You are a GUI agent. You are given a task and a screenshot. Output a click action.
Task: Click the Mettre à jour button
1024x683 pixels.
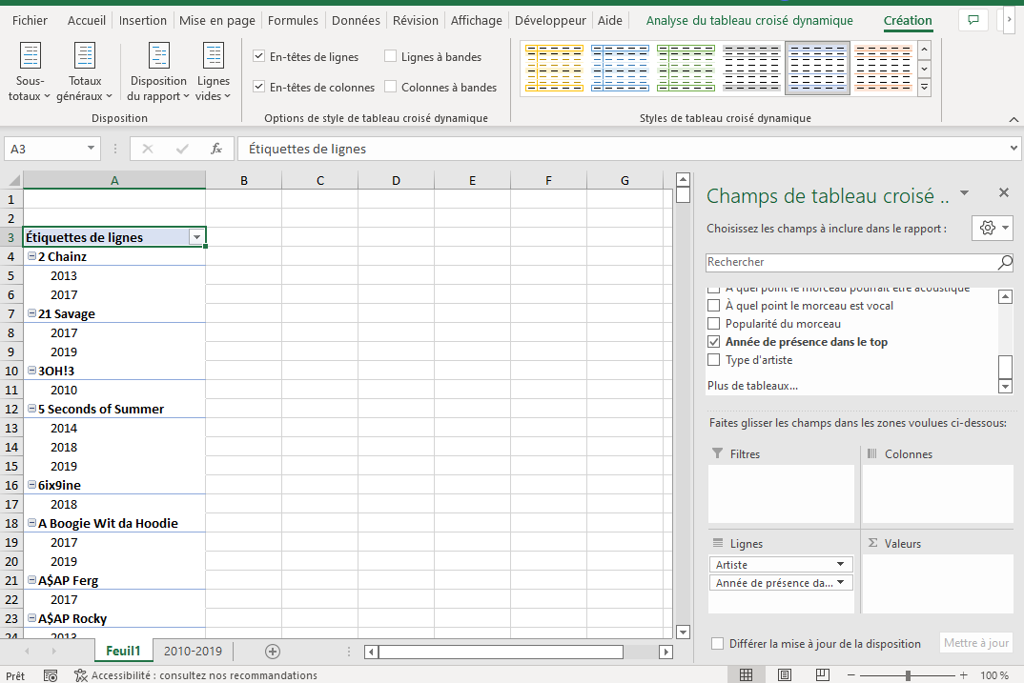(x=976, y=643)
